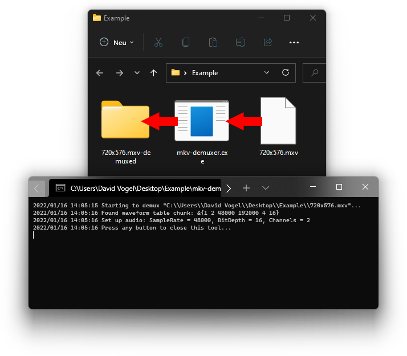
Task: Close the Example Explorer window
Action: 313,18
